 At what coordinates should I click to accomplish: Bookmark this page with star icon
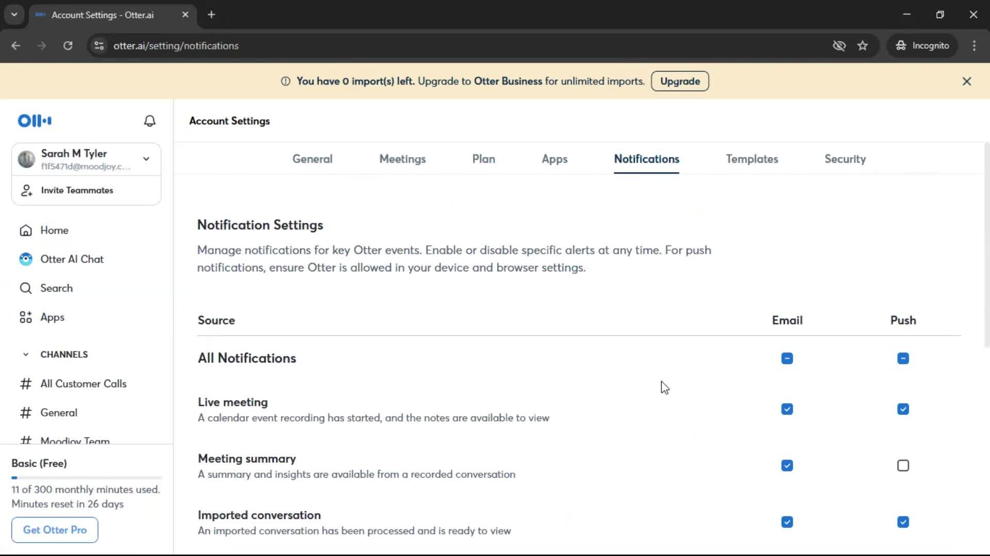[863, 46]
